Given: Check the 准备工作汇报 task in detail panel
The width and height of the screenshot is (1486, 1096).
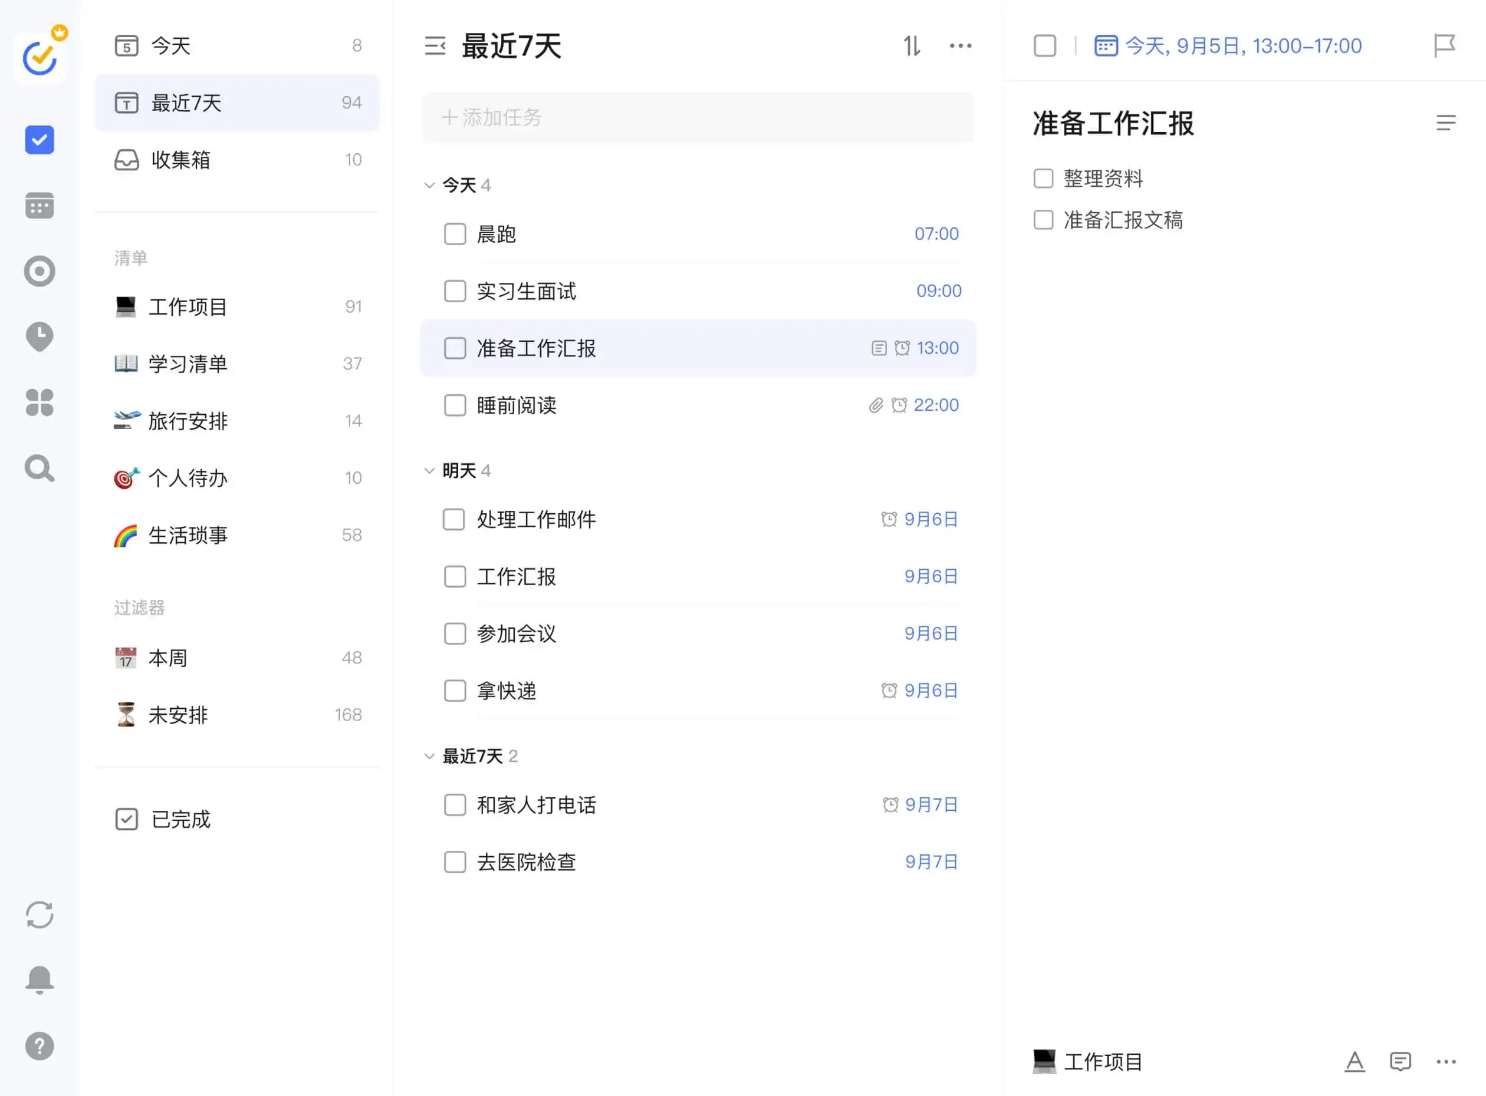Looking at the screenshot, I should (x=1044, y=46).
